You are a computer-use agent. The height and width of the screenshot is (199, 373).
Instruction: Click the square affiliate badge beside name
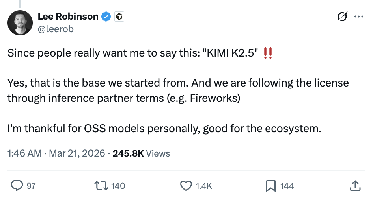[x=119, y=17]
